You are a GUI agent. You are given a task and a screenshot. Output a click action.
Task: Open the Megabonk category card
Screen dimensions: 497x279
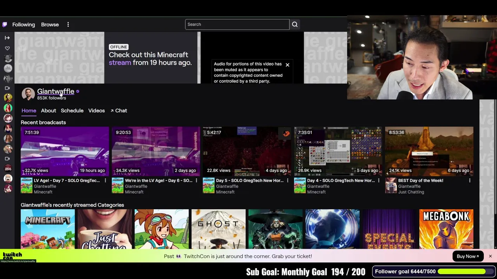tap(447, 229)
